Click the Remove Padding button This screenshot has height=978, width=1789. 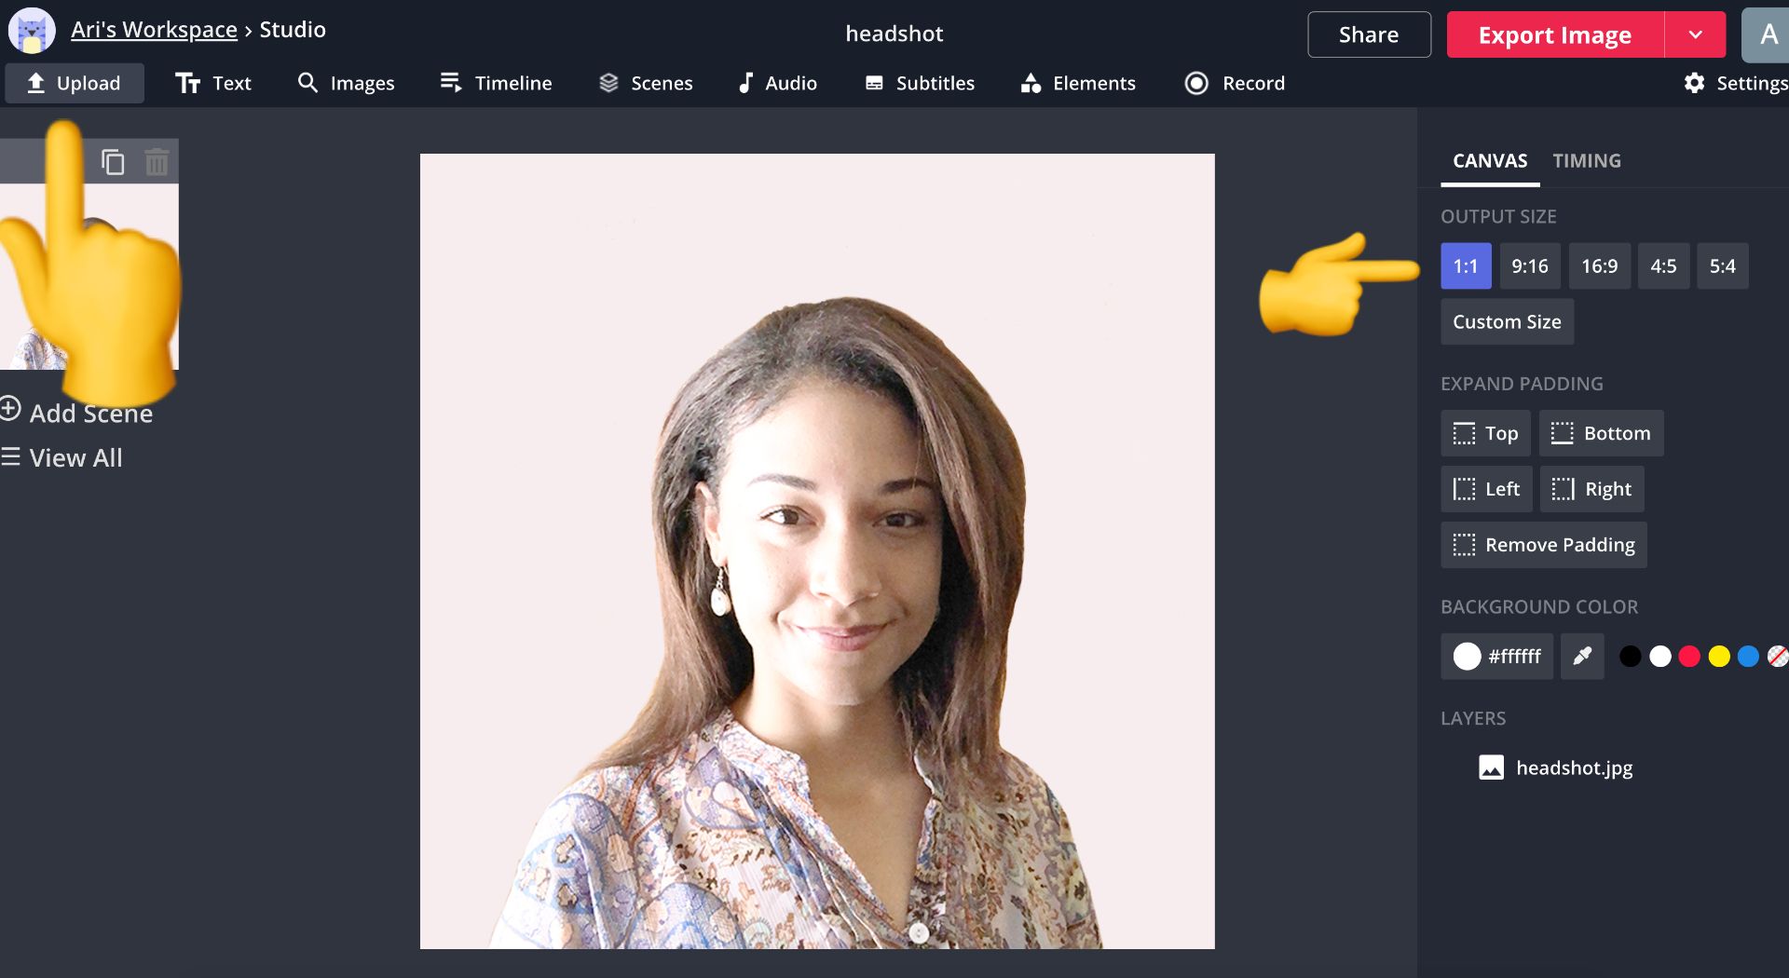[1543, 545]
